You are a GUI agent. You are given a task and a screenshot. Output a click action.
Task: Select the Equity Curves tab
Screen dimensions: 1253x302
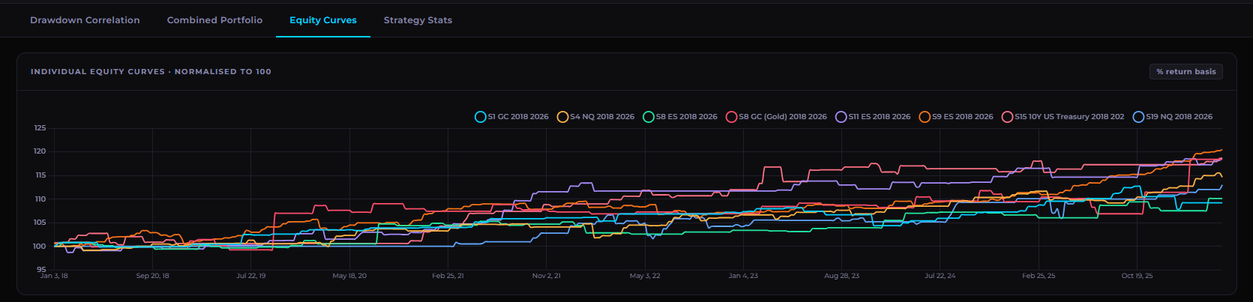coord(323,20)
